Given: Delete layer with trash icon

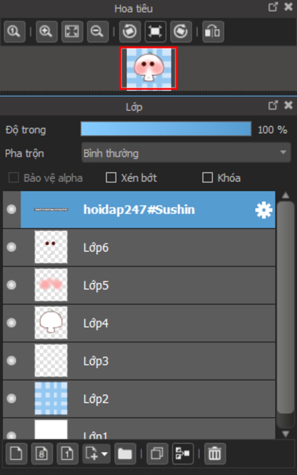Looking at the screenshot, I should [215, 454].
